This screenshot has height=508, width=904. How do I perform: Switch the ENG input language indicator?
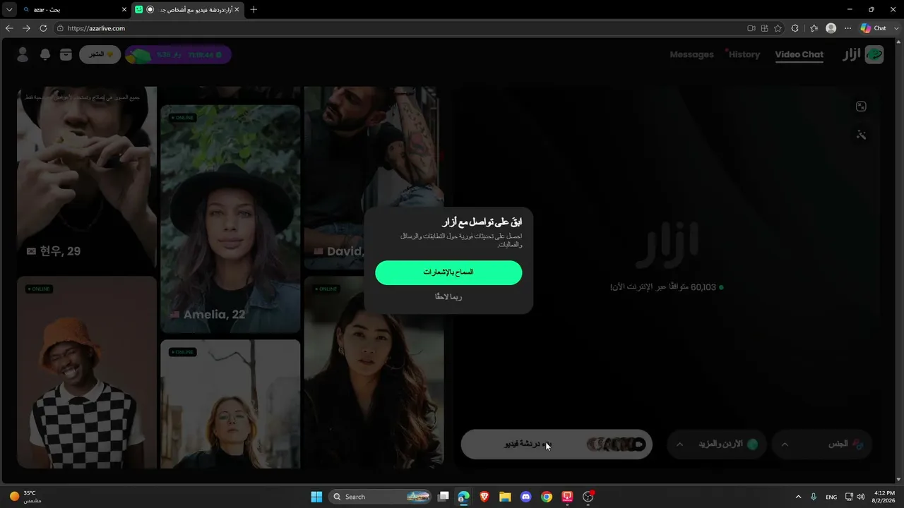831,497
